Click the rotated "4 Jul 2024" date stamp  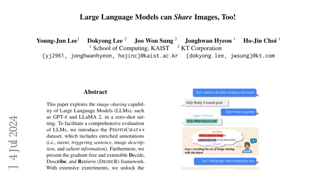point(13,138)
